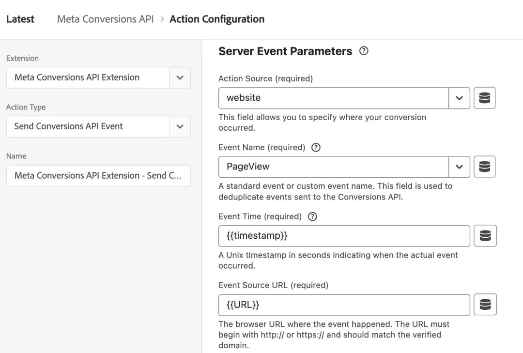Expand the Action Source dropdown showing website
This screenshot has width=523, height=353.
tap(459, 97)
